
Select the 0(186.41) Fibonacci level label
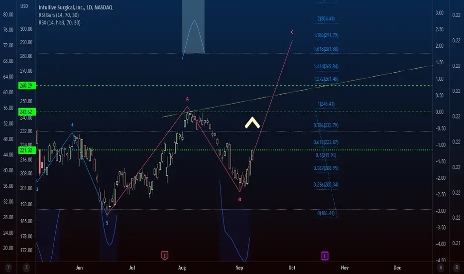pos(326,213)
